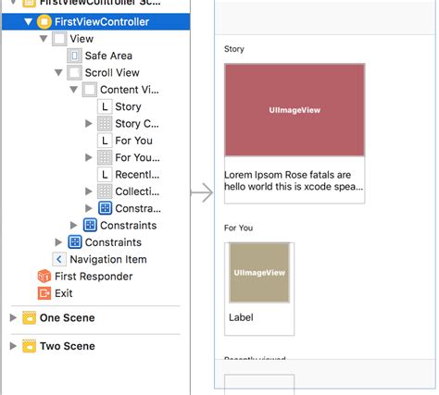Click the Navigation Item back-chevron icon
The image size is (439, 395).
click(59, 259)
